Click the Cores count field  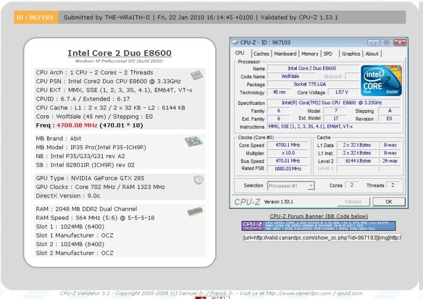352,185
